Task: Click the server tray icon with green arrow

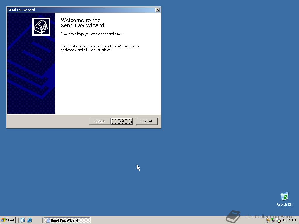Action: click(278, 220)
